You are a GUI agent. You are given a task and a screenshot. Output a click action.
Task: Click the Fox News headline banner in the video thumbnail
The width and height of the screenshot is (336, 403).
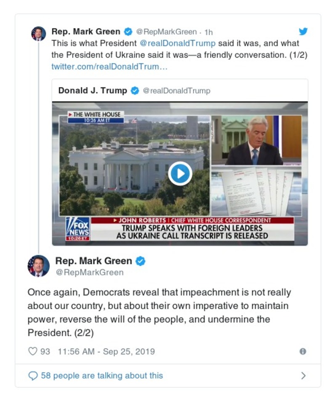click(192, 232)
